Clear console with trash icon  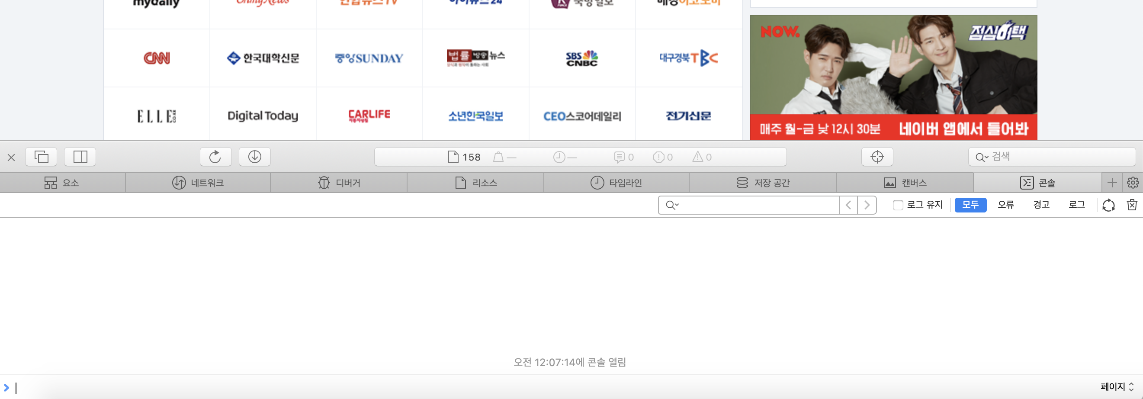1132,205
